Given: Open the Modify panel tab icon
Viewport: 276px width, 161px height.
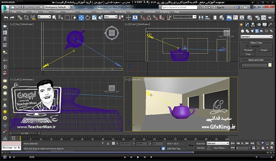Looking at the screenshot, I should pyautogui.click(x=247, y=24).
